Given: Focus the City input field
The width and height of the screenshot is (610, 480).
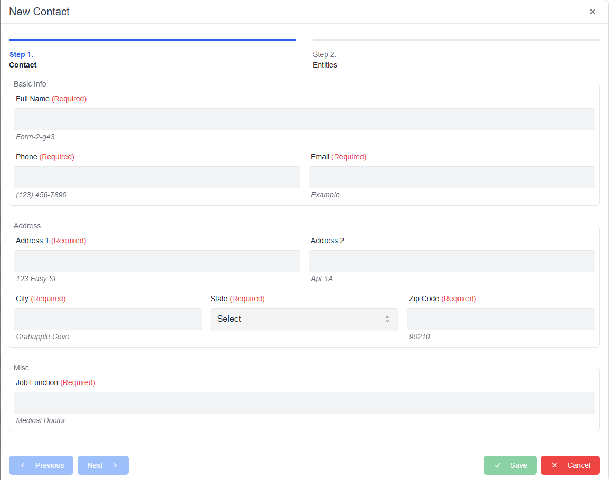Looking at the screenshot, I should pos(108,319).
